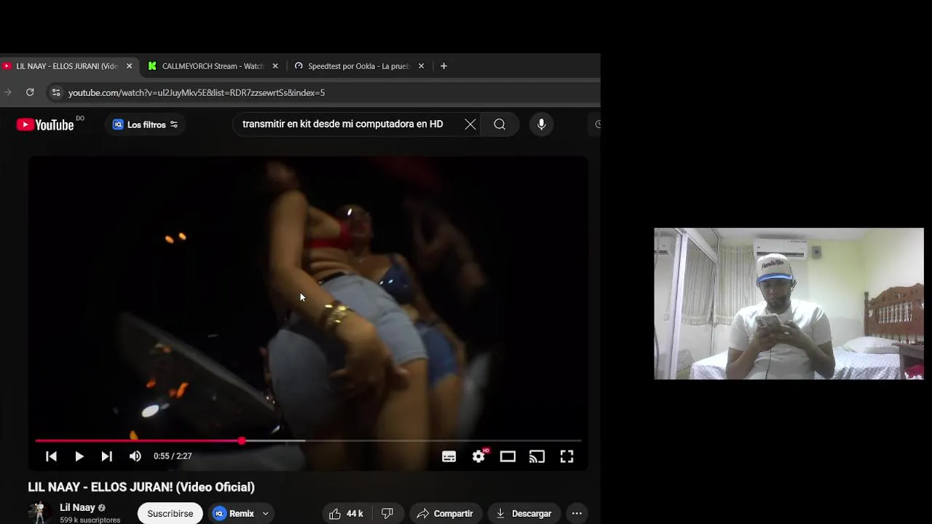Skip to the next video
The height and width of the screenshot is (524, 932).
[106, 456]
